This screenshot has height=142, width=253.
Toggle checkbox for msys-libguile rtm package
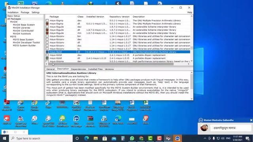click(x=47, y=33)
